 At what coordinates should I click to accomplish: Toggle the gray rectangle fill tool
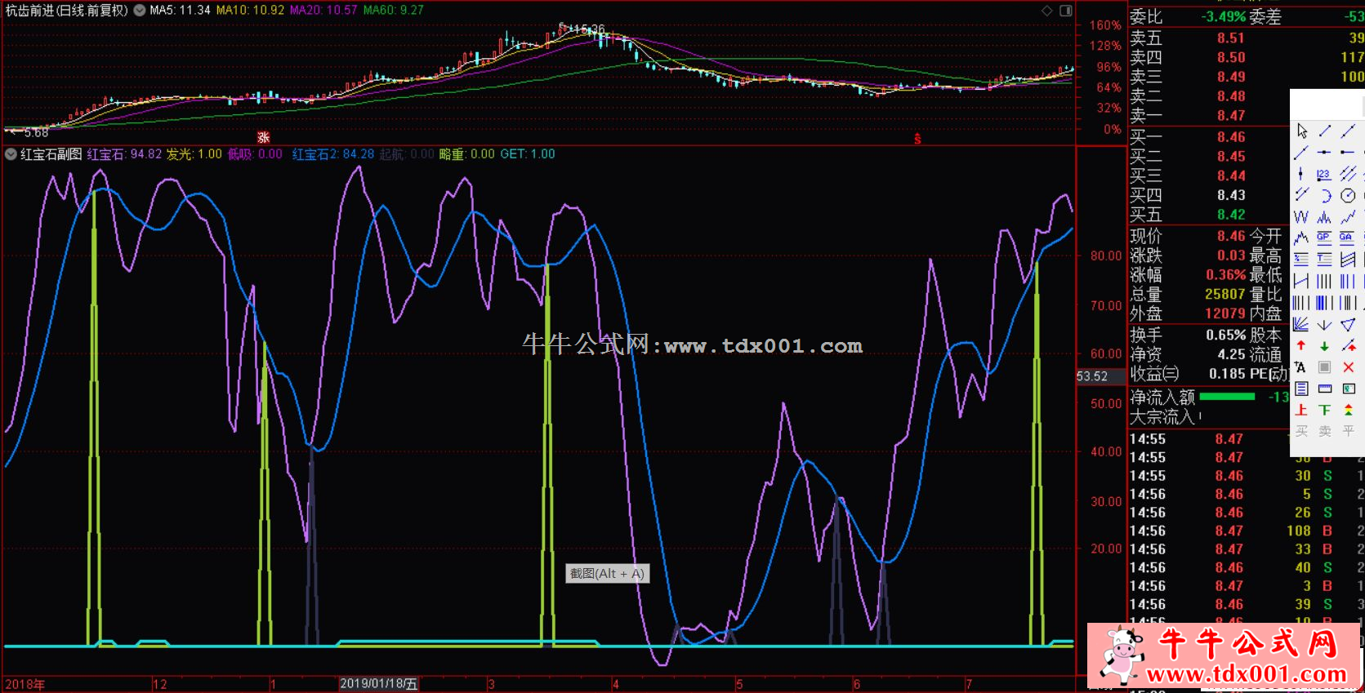[1324, 367]
